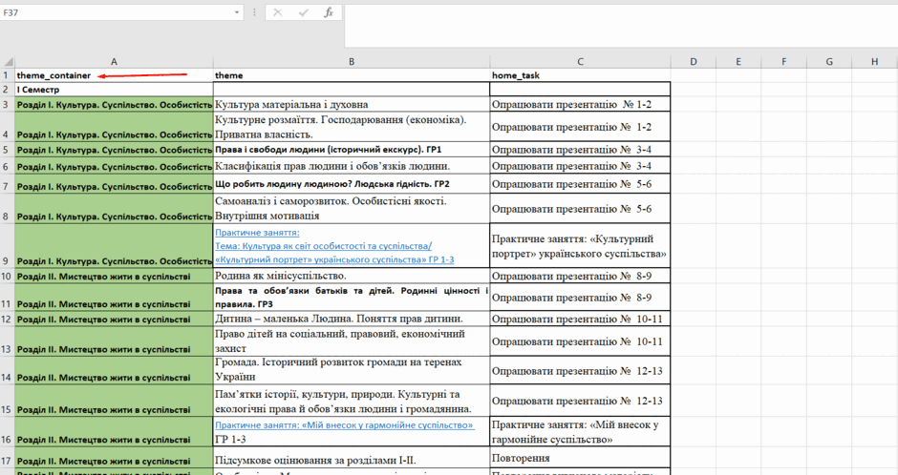Click the Select All corner triangle
Screen dimensions: 898x475
(x=8, y=62)
